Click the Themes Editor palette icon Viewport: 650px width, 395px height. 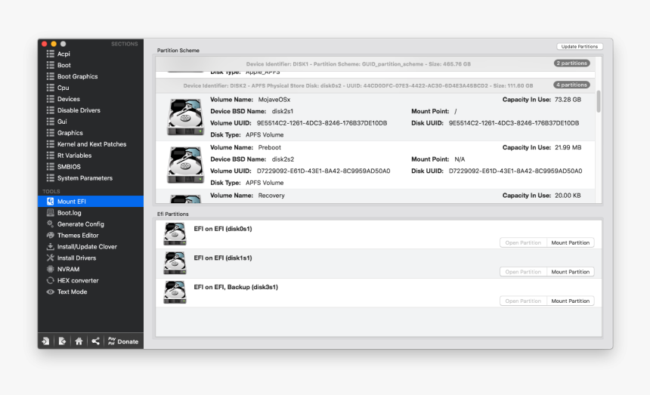point(50,235)
